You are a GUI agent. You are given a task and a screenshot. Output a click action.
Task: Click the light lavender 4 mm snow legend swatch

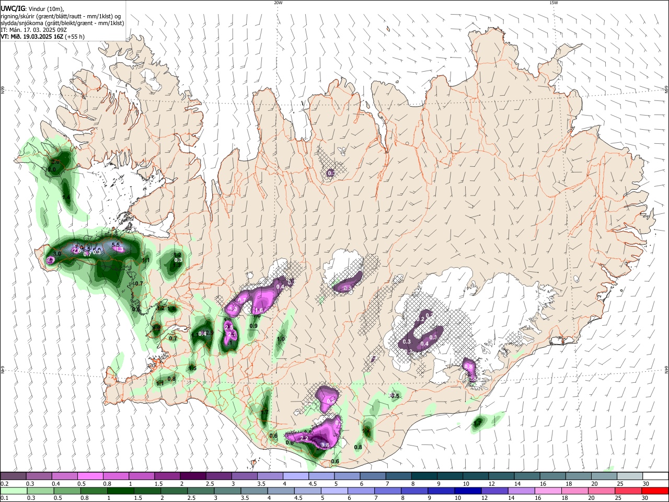(295, 476)
